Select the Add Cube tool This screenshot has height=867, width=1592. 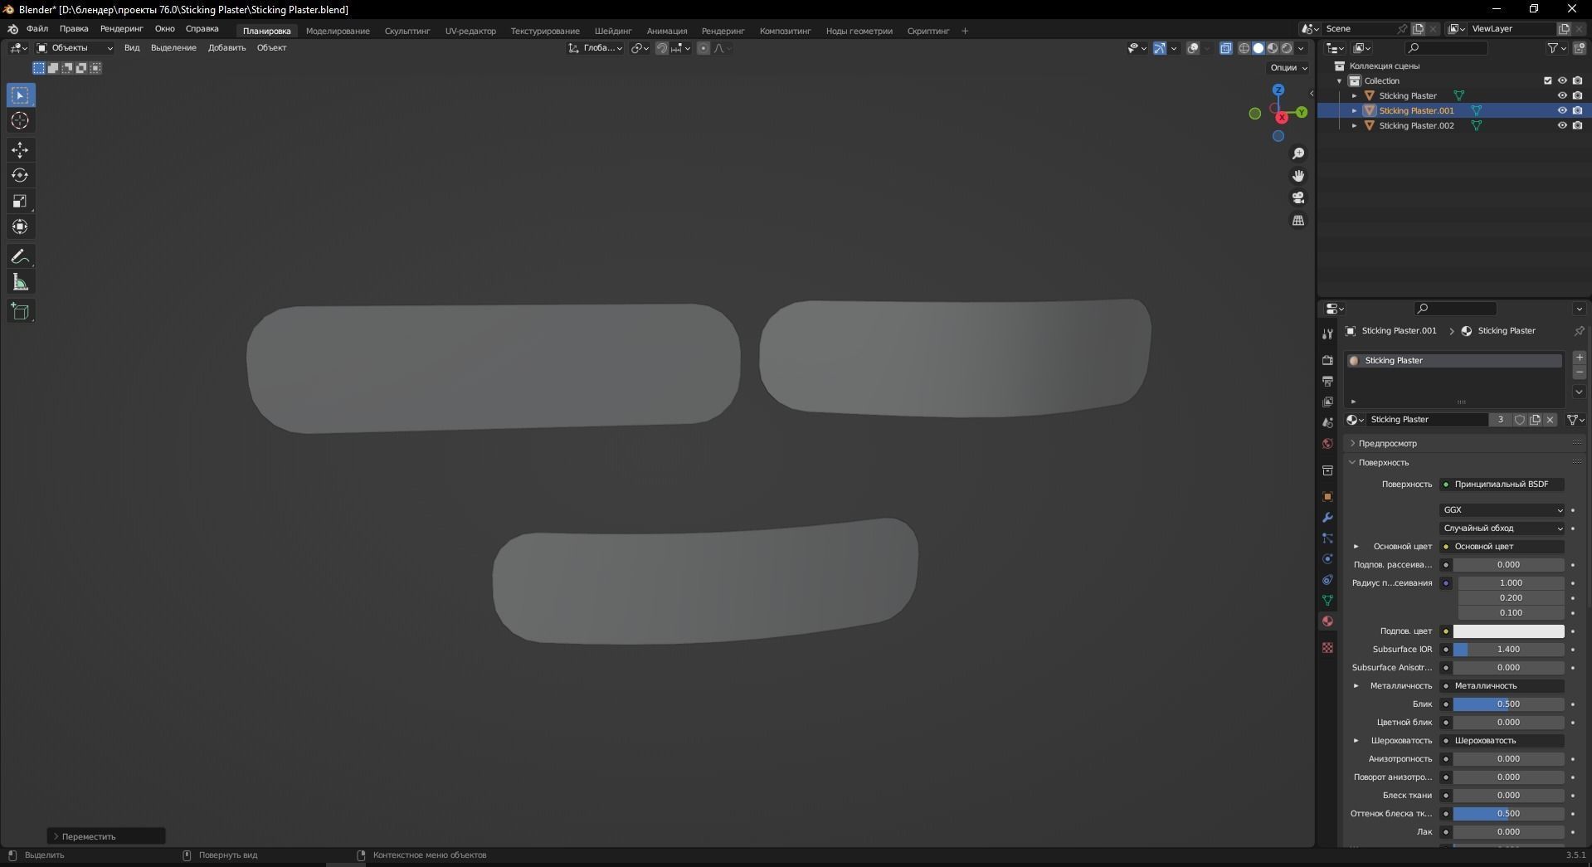(x=21, y=312)
